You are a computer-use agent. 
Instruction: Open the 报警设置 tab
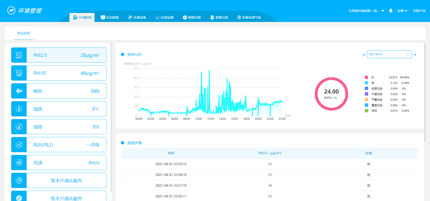(191, 17)
